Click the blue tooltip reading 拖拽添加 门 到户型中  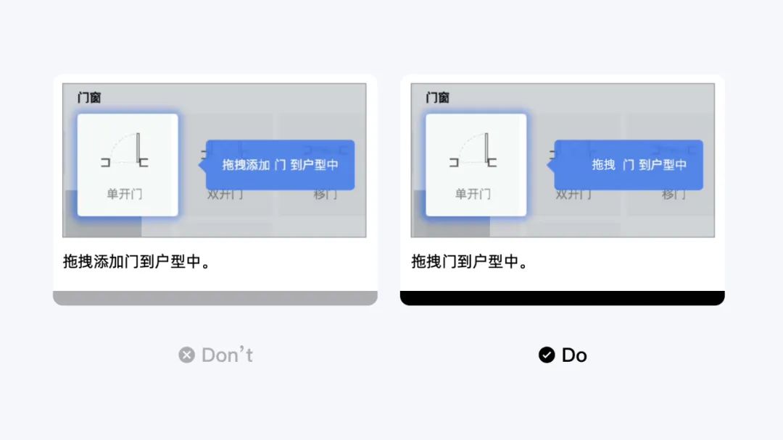tap(277, 165)
